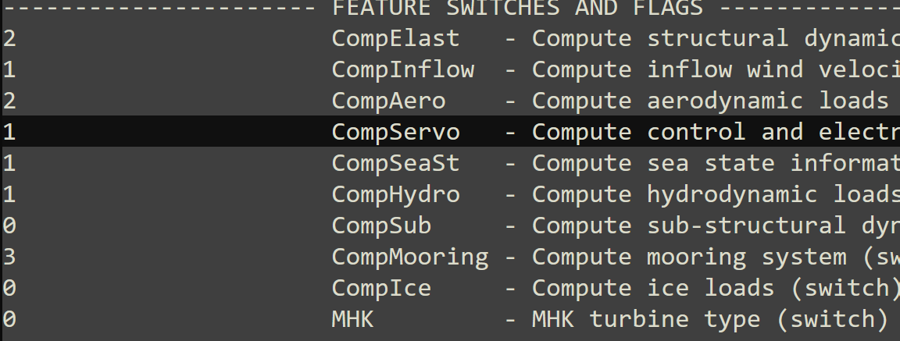
Task: Click the MHK keyword
Action: 352,319
